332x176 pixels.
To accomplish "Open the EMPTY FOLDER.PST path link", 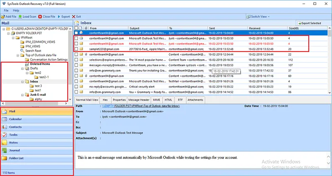I will (141, 106).
